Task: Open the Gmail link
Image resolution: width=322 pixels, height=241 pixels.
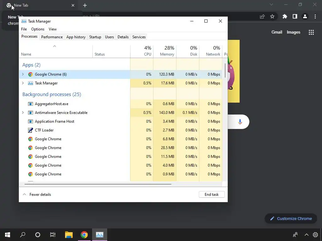Action: click(x=277, y=32)
